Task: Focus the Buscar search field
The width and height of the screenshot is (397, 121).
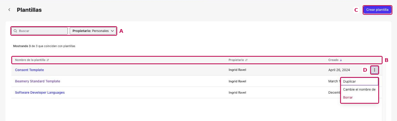Action: tap(40, 31)
